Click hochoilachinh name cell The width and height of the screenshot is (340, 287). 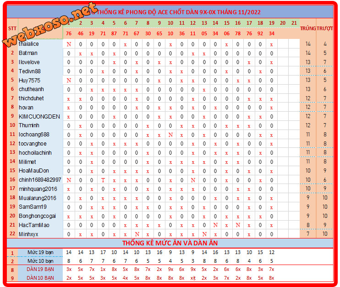click(35, 153)
